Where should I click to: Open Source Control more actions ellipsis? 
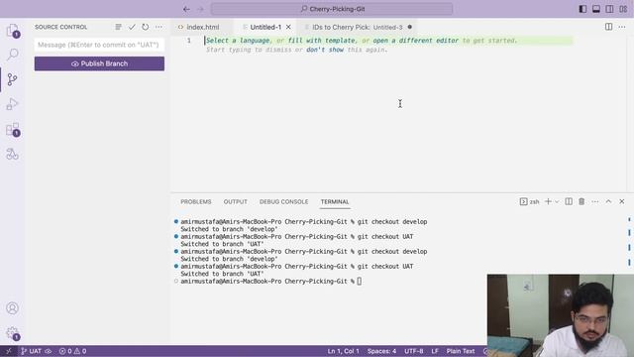(158, 27)
